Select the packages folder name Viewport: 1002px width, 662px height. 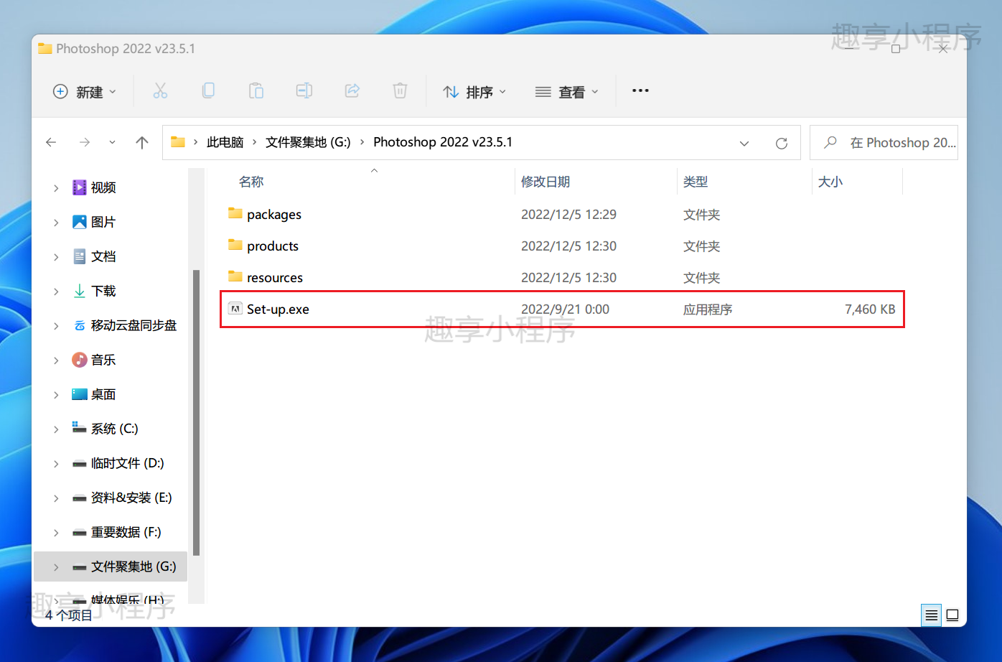coord(274,215)
